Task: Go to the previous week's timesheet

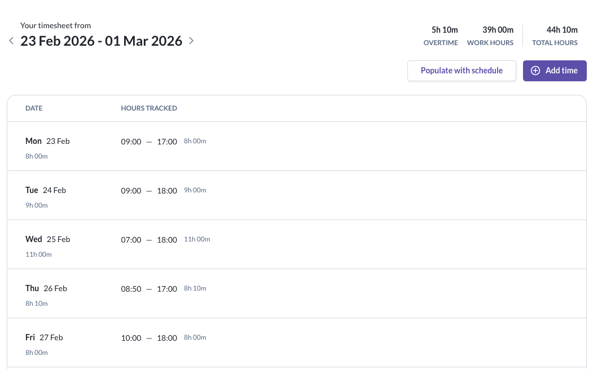Action: 11,41
